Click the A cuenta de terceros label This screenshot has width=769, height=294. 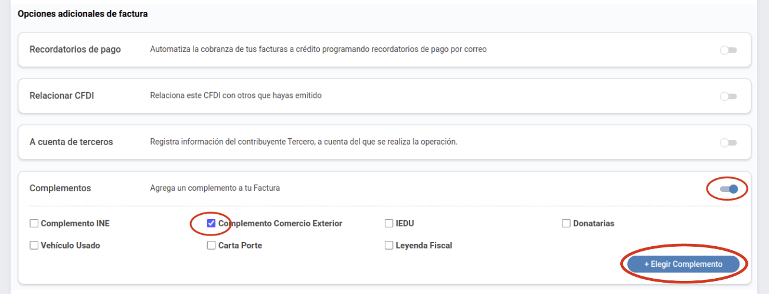pos(71,142)
